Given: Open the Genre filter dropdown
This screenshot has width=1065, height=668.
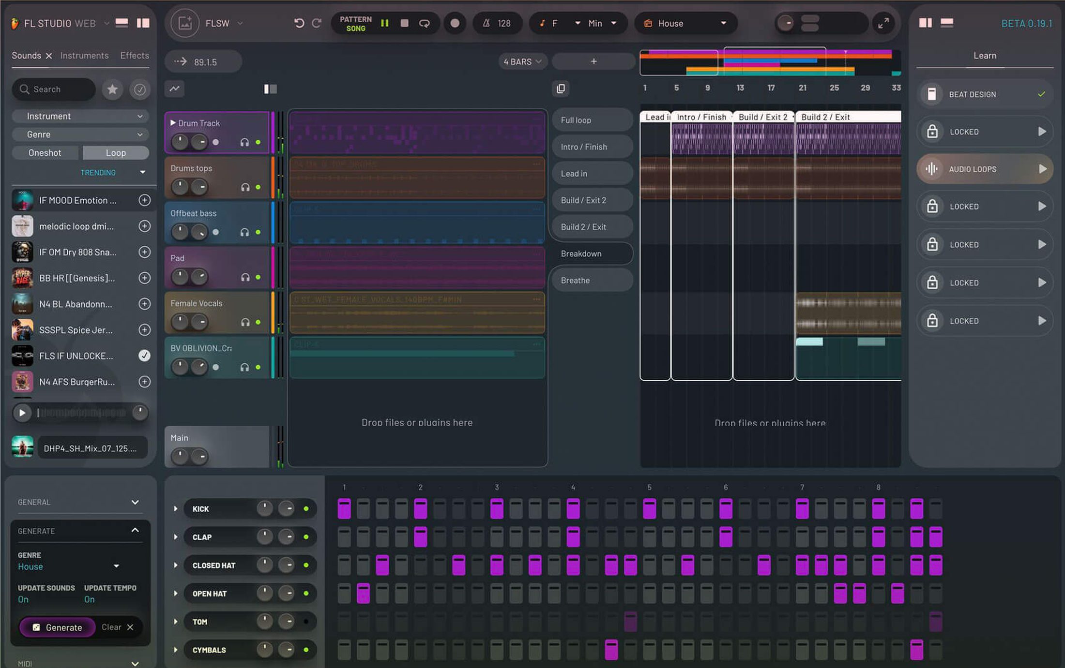Looking at the screenshot, I should [80, 134].
